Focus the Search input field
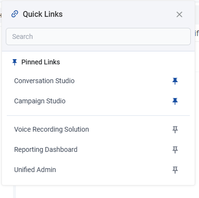Viewport: 199px width, 198px height. click(x=98, y=37)
